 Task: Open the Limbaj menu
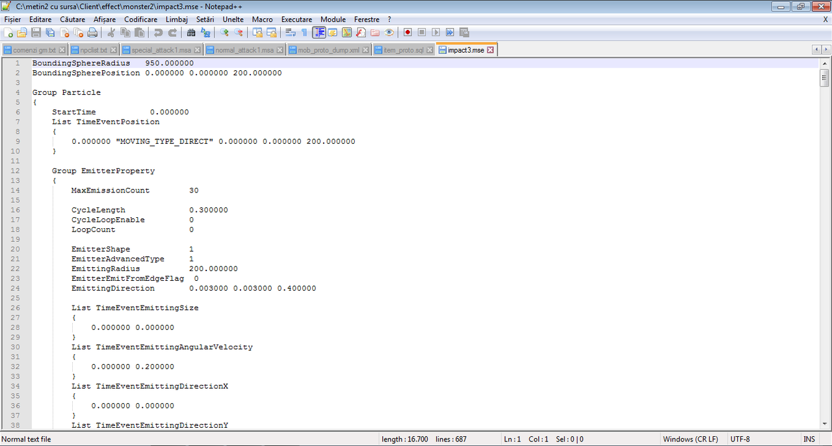[177, 20]
